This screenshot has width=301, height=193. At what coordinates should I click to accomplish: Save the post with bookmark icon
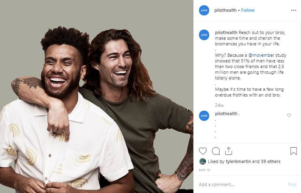[x=293, y=151]
